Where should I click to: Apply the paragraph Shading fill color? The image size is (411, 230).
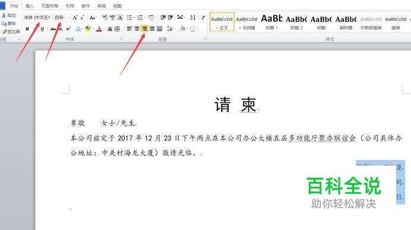182,29
